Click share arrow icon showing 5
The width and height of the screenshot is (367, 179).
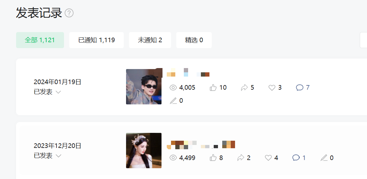coord(244,88)
